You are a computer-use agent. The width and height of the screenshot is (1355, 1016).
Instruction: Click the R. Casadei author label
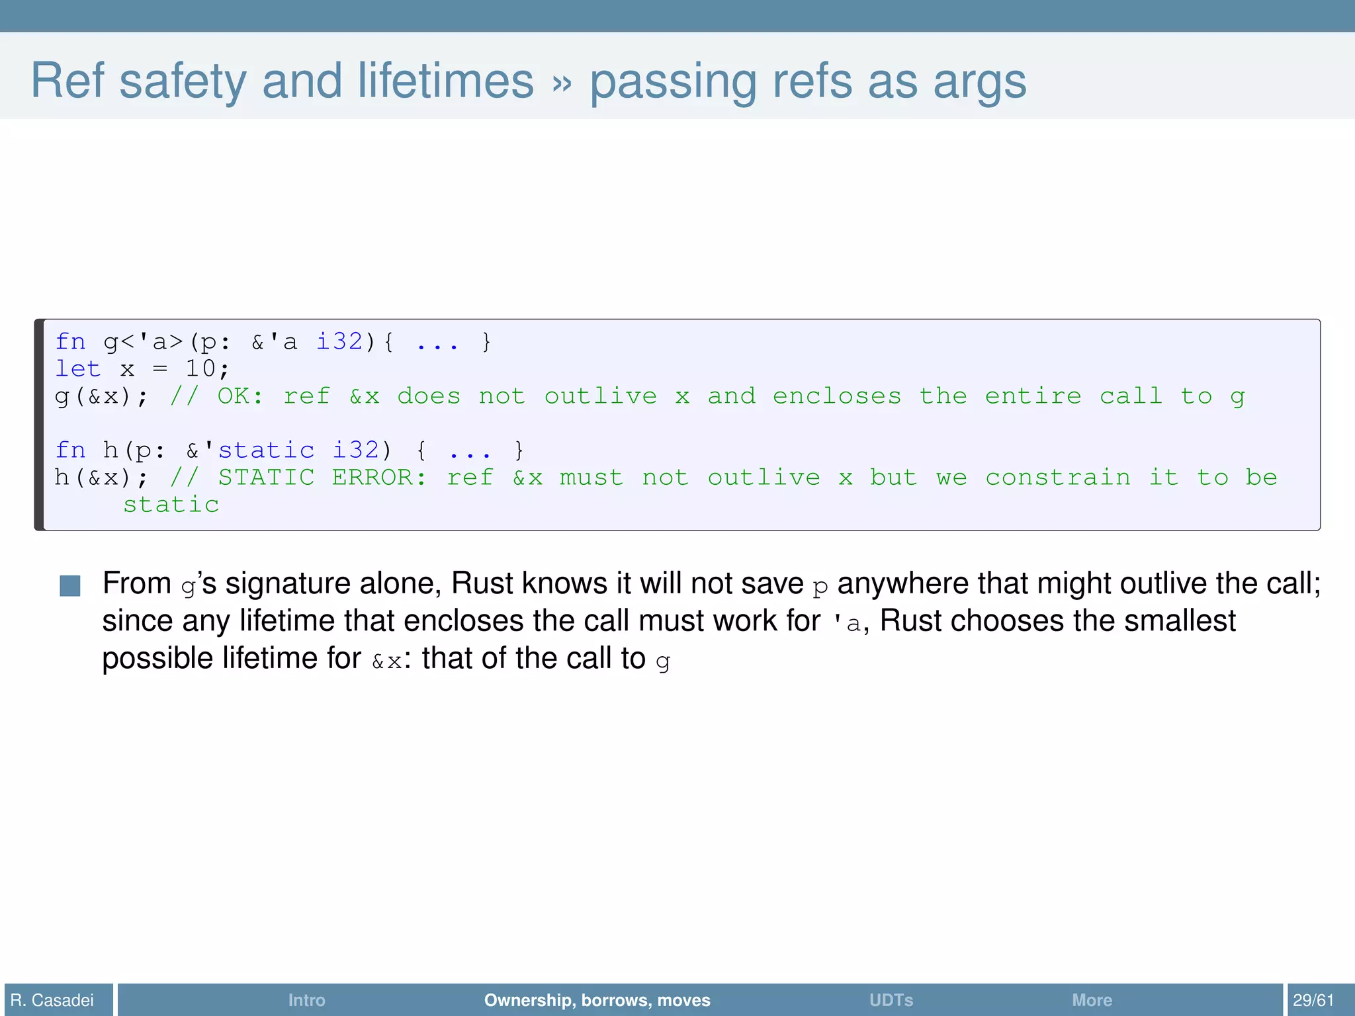(52, 1000)
